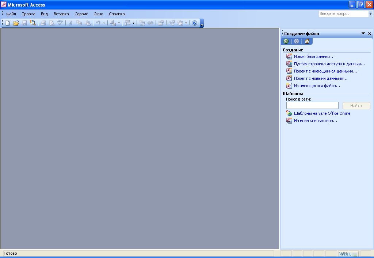Click the Введите вопрос help box
Viewport: 374px width, 258px height.
pos(343,14)
